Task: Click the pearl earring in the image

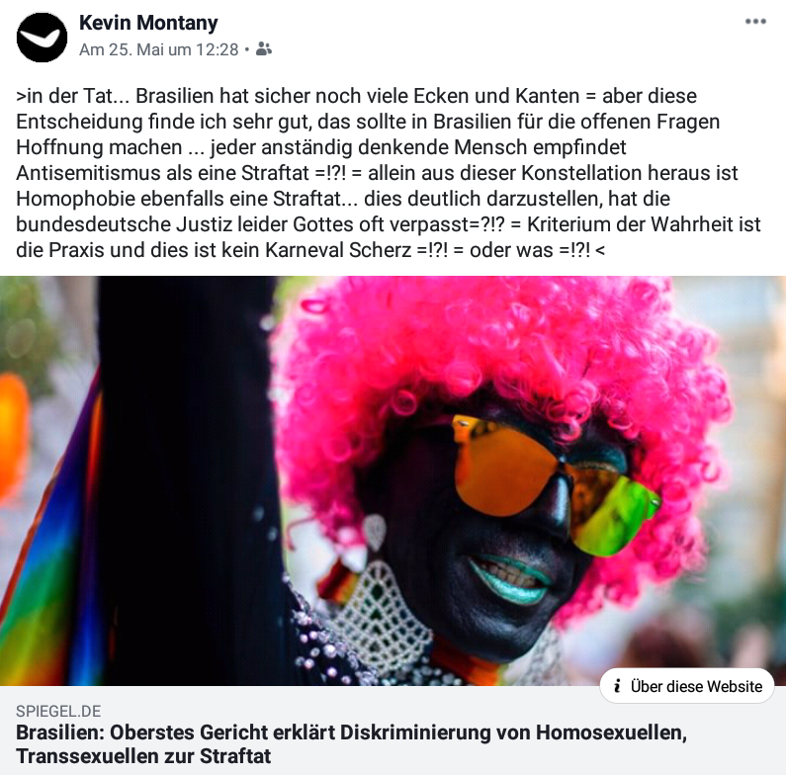Action: pos(376,534)
